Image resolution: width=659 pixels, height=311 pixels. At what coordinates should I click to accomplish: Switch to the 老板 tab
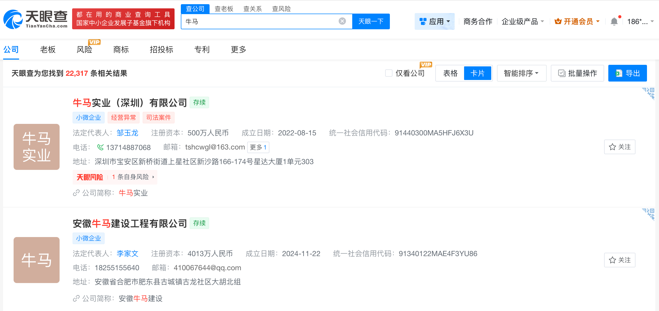click(48, 49)
